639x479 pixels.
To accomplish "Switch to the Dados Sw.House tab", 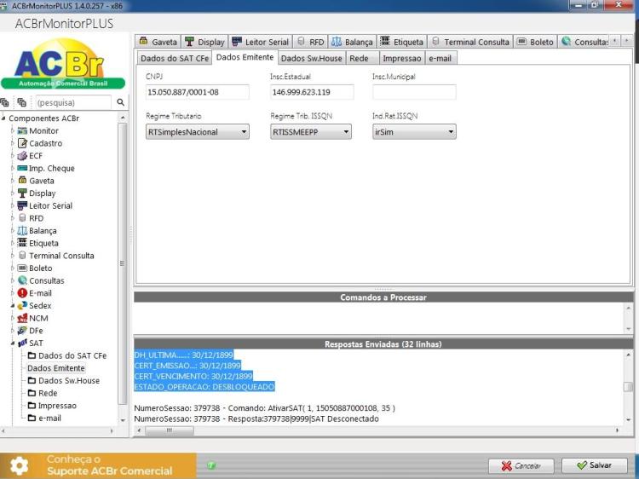I will pos(311,58).
